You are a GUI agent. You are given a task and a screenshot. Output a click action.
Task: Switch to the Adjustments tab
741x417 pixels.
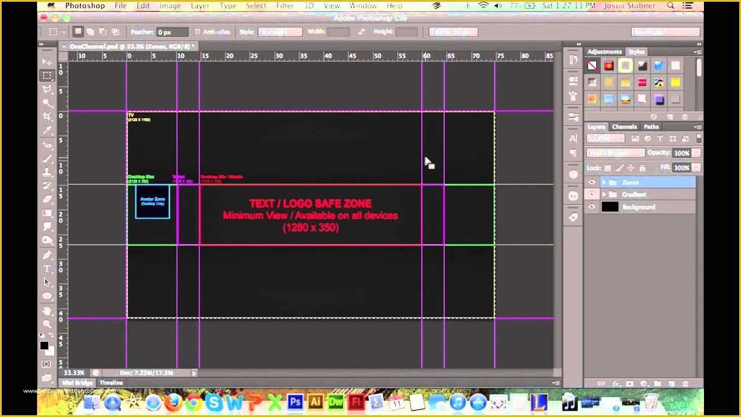coord(604,52)
